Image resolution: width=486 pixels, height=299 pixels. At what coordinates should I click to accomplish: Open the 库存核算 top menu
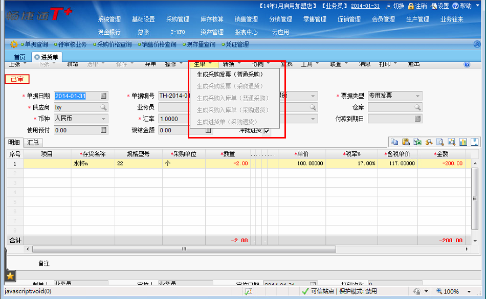coord(212,19)
